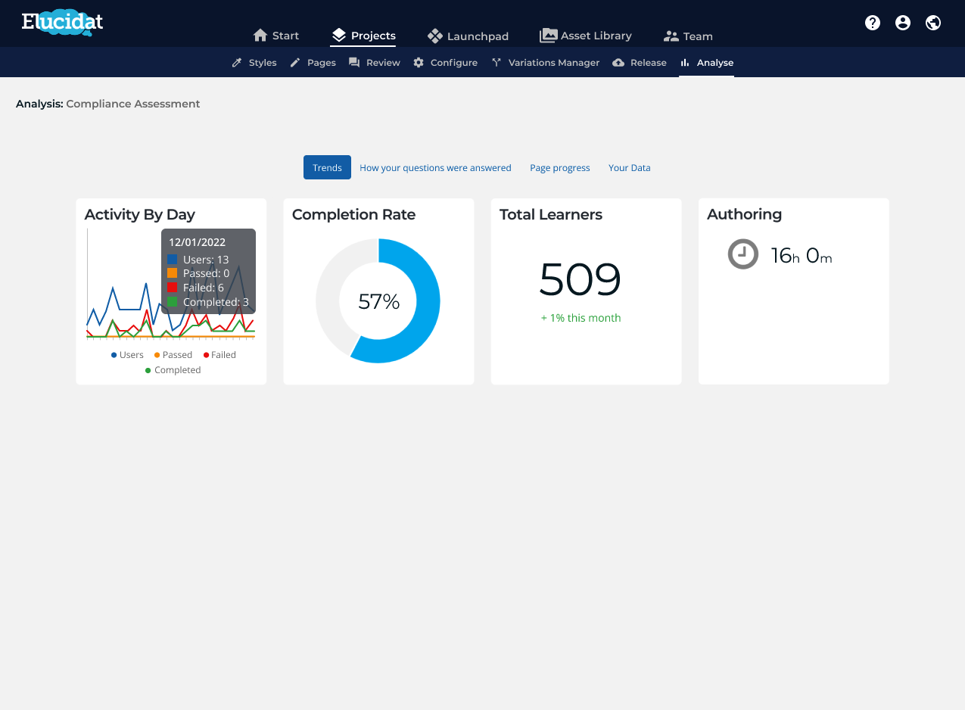Open How your questions were answered
The width and height of the screenshot is (965, 710).
435,168
